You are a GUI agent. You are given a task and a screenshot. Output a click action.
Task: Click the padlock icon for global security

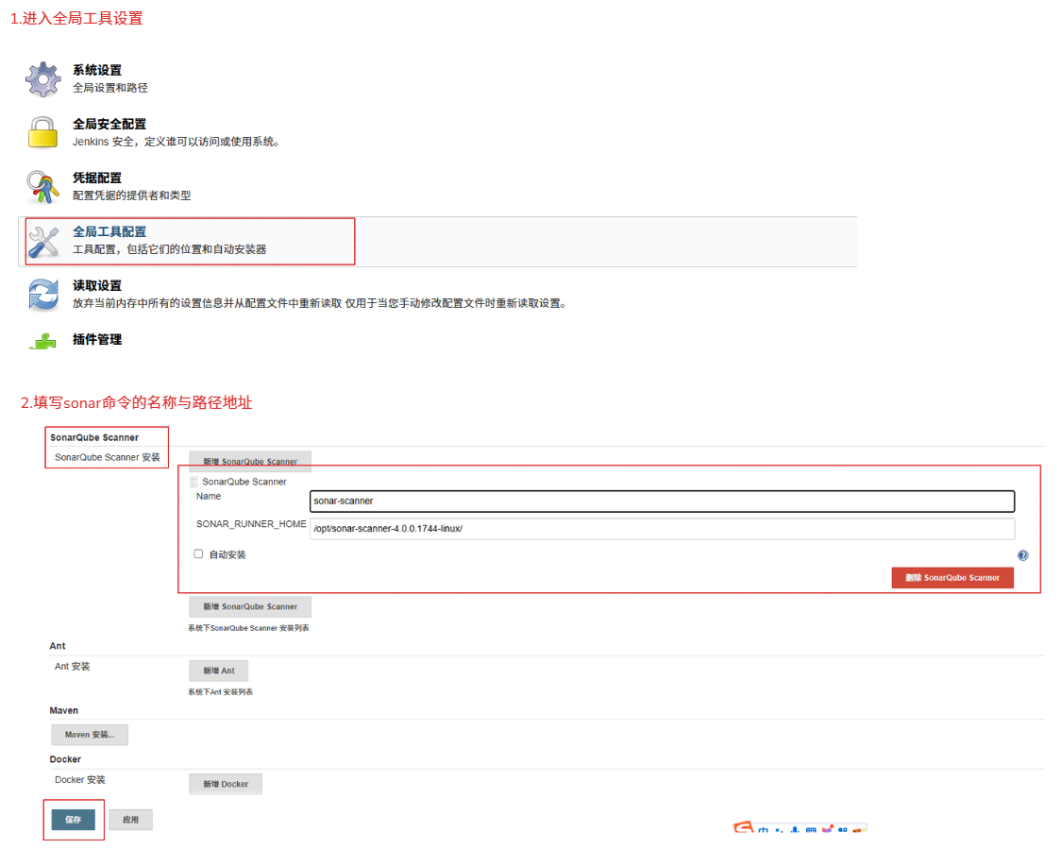pos(43,133)
